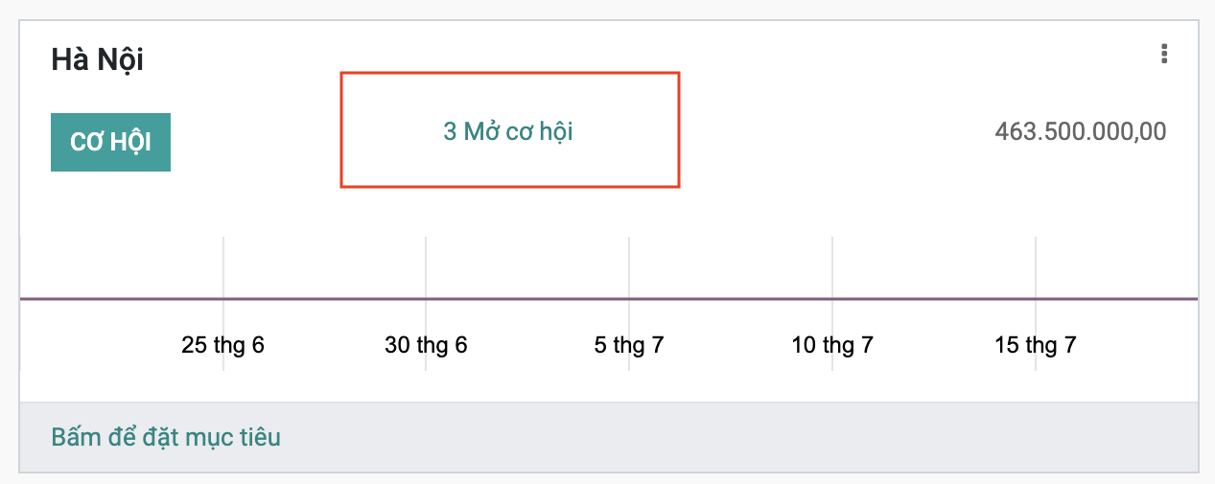Click the 25 thg 6 axis label
1215x484 pixels.
point(222,345)
